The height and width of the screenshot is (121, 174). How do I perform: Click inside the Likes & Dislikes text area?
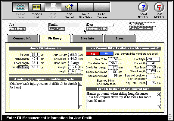click(x=121, y=100)
